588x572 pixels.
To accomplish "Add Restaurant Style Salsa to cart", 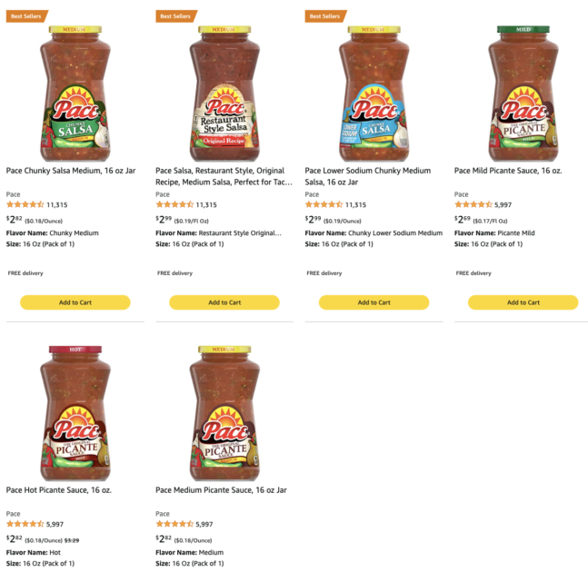I will point(224,302).
